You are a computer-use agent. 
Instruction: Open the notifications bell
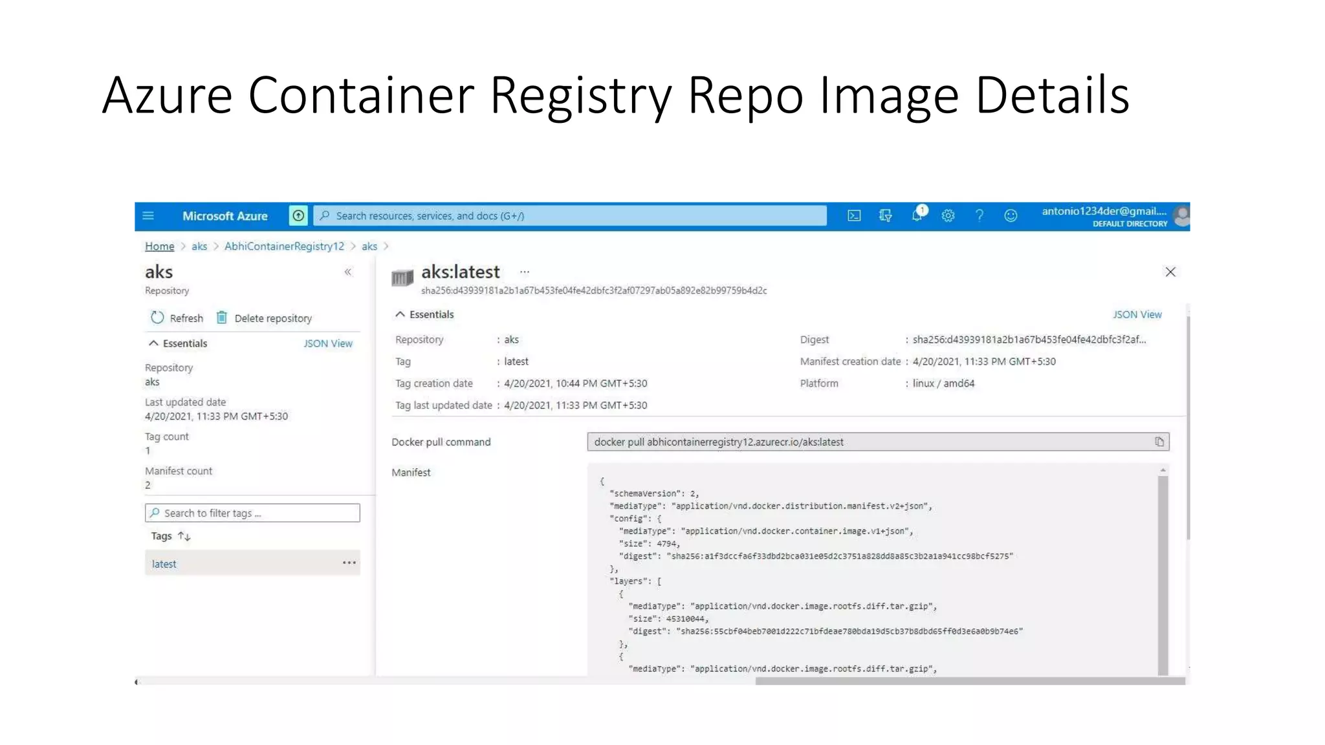point(917,215)
